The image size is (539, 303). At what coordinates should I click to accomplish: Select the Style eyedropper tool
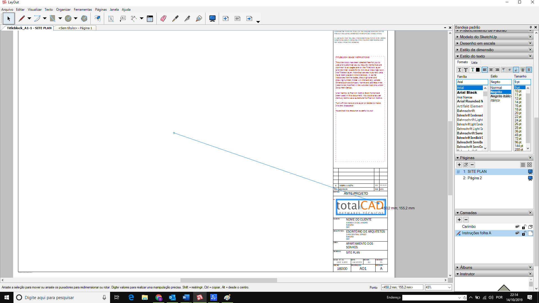[175, 19]
